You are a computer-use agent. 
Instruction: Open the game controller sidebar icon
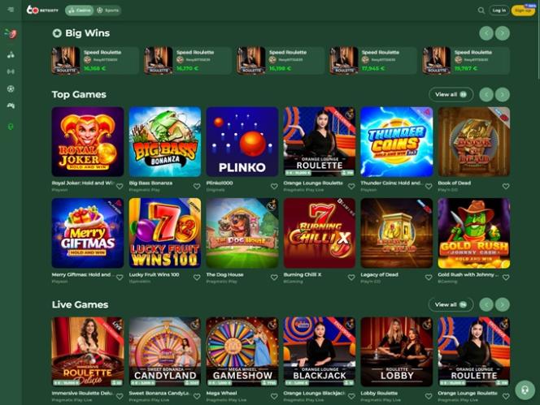coord(11,106)
